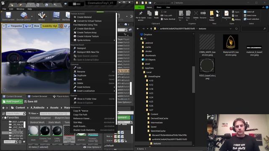269x151 pixels.
Task: Go back in Content Browser history
Action: tap(3, 108)
